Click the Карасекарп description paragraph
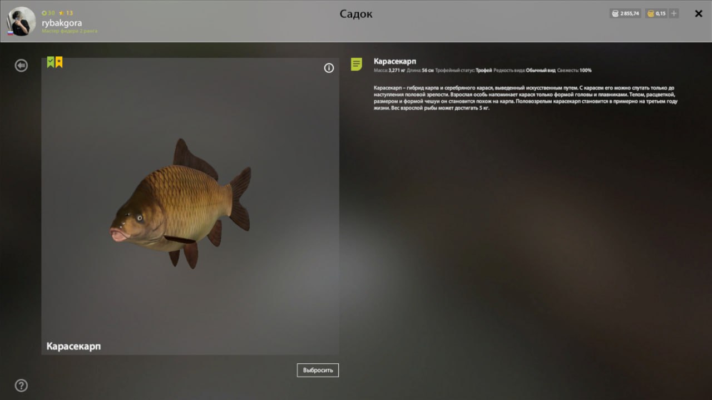Viewport: 712px width, 400px height. [526, 98]
